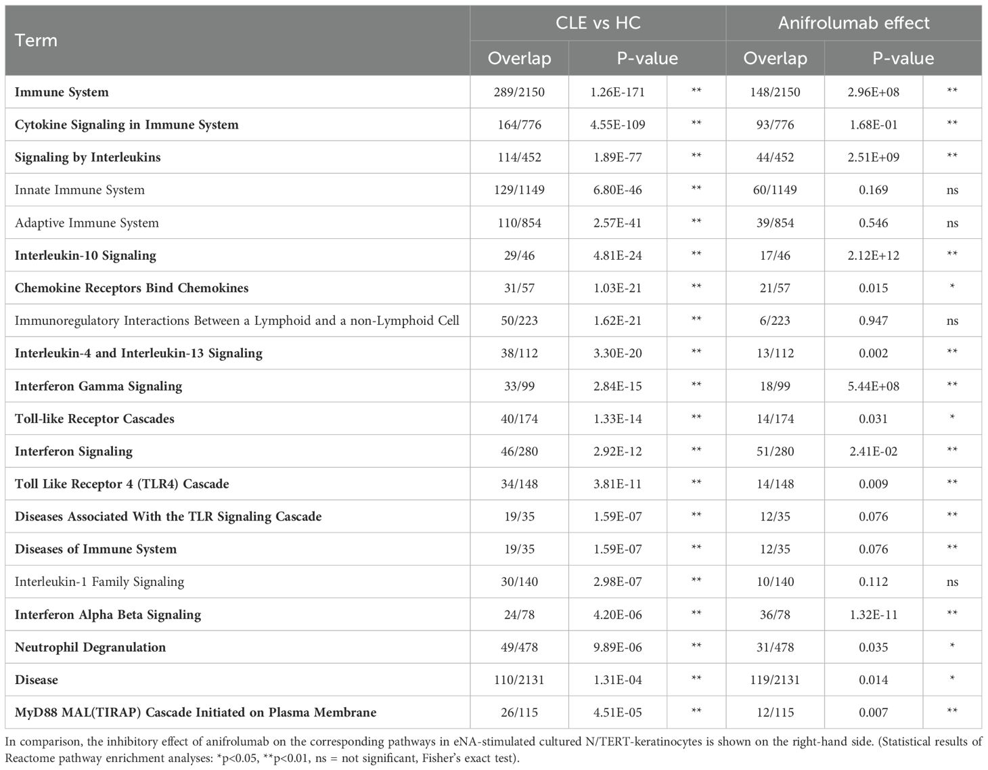
Task: Select the P-value cell 1.26E-171
Action: (618, 92)
